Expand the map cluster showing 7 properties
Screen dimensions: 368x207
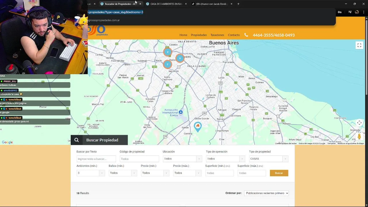(167, 64)
